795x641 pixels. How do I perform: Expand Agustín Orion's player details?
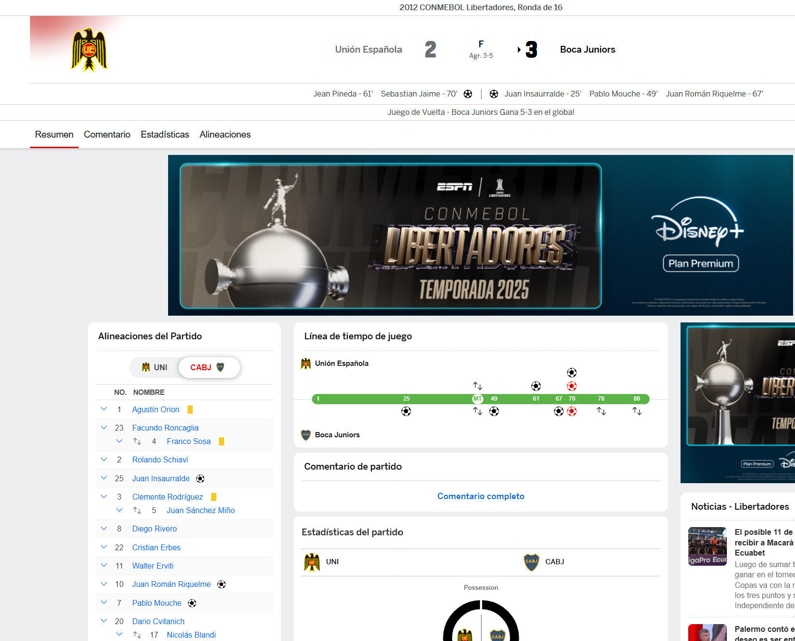pos(104,409)
